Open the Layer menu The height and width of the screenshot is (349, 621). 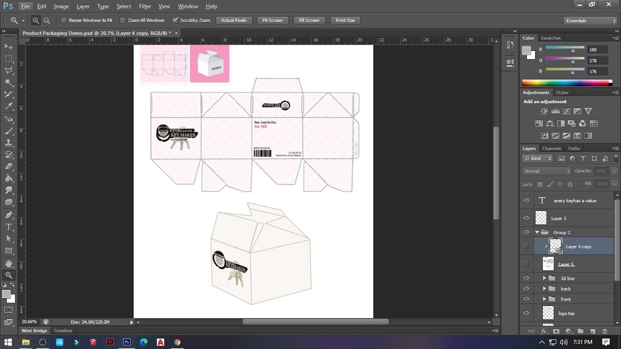pos(83,6)
